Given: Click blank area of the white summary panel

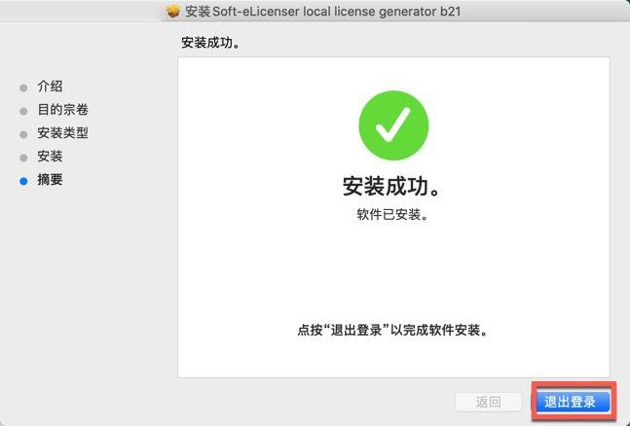Looking at the screenshot, I should pos(393,273).
